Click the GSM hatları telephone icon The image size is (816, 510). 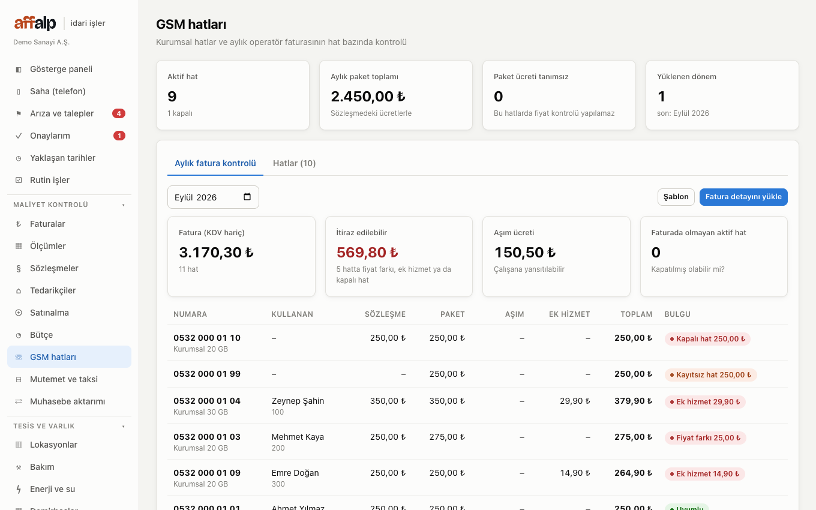(19, 358)
